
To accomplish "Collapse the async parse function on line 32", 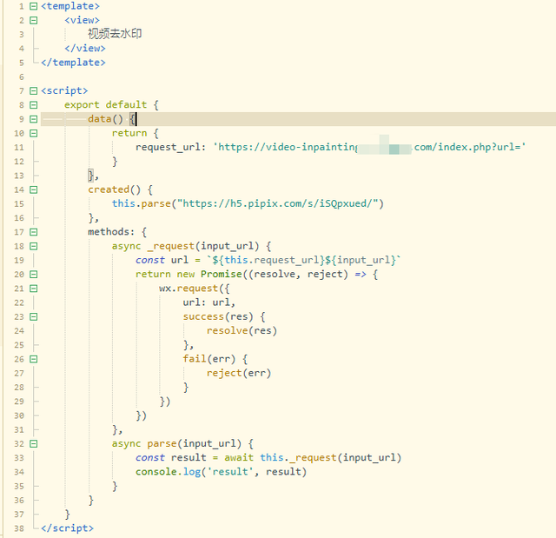I will [x=33, y=443].
